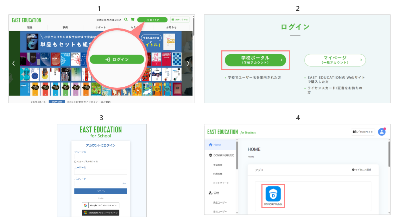Show the previous carousel banner slide

point(13,63)
